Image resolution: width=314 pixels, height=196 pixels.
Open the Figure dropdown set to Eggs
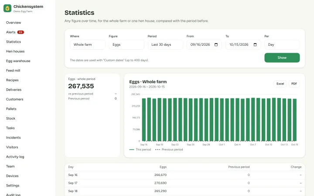pyautogui.click(x=126, y=44)
